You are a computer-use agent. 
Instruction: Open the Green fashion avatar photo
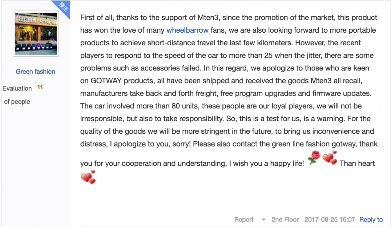[x=36, y=34]
